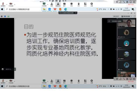Open the chat panel in the lower toolbar
Screen dimensions: 139x92
coord(64,81)
